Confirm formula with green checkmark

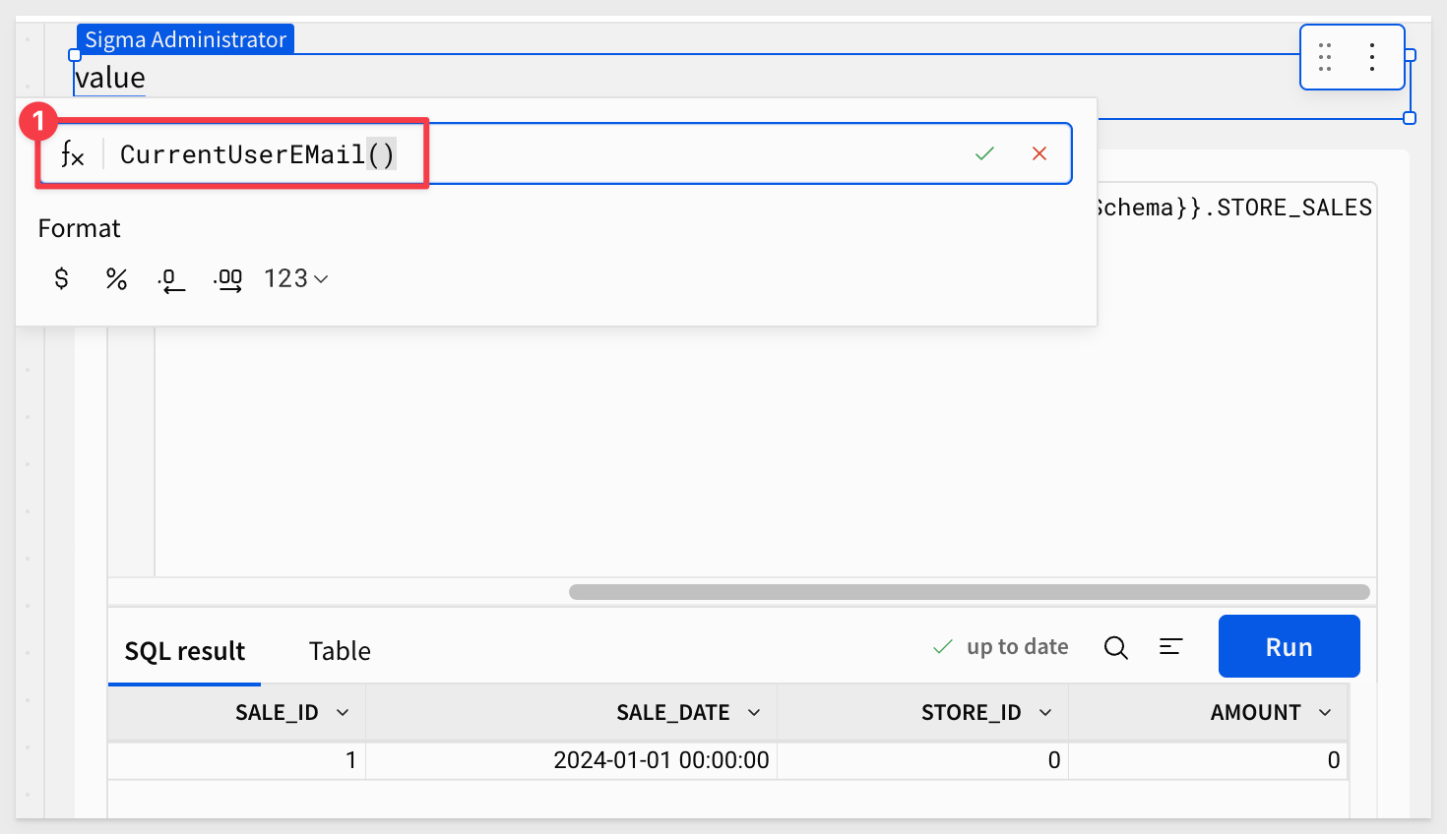[x=984, y=153]
